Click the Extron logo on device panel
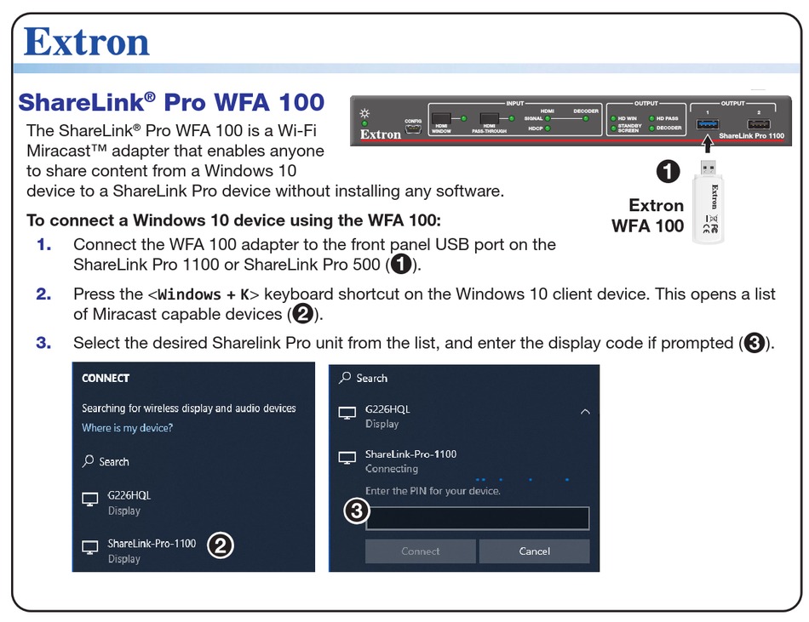 [x=381, y=134]
